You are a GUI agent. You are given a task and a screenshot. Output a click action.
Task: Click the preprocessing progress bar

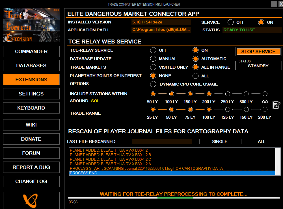[x=174, y=198]
